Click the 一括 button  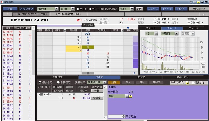[97, 91]
